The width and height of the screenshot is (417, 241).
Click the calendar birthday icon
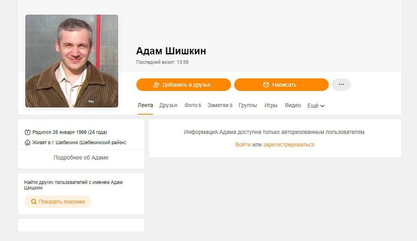tap(27, 132)
